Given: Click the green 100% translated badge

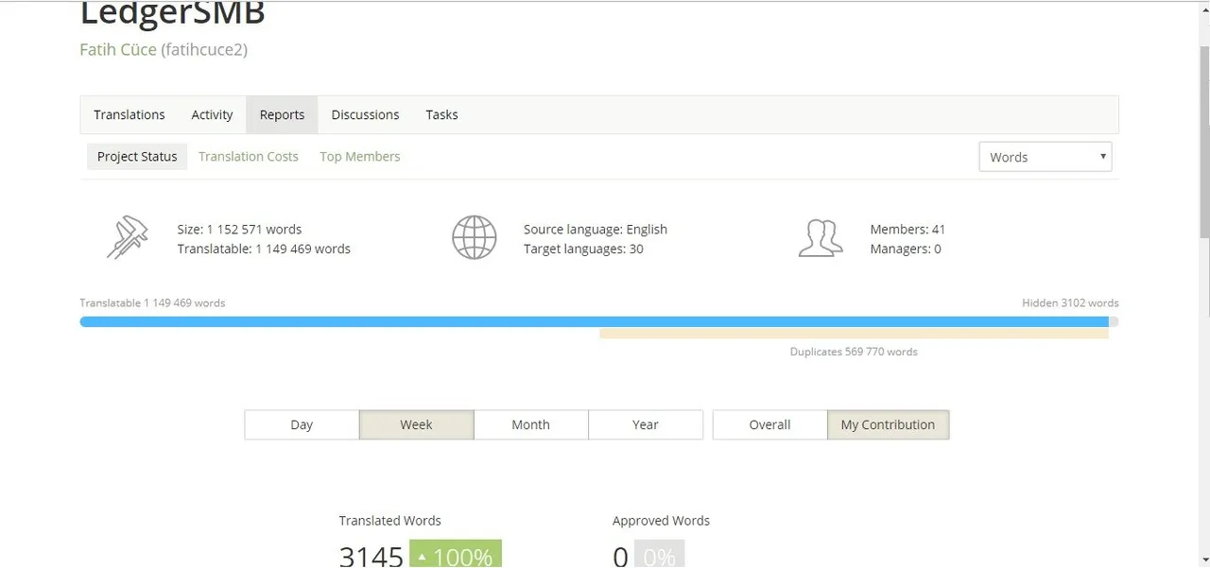Looking at the screenshot, I should tap(455, 555).
